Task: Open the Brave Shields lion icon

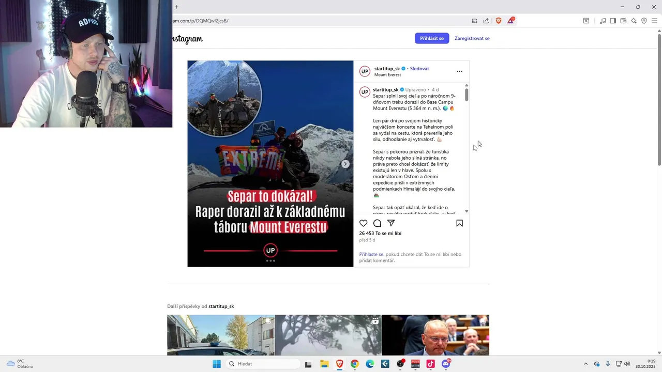Action: 499,21
